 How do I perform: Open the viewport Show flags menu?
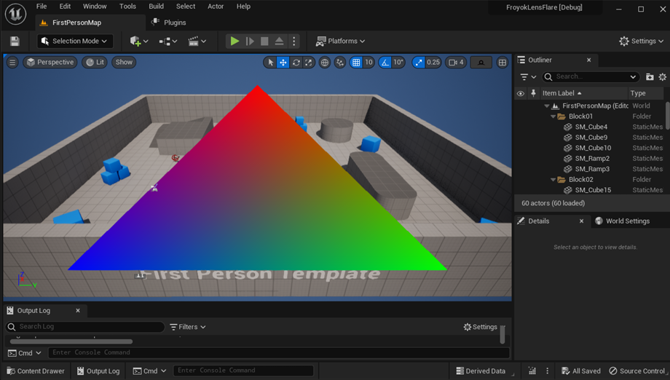(x=124, y=63)
